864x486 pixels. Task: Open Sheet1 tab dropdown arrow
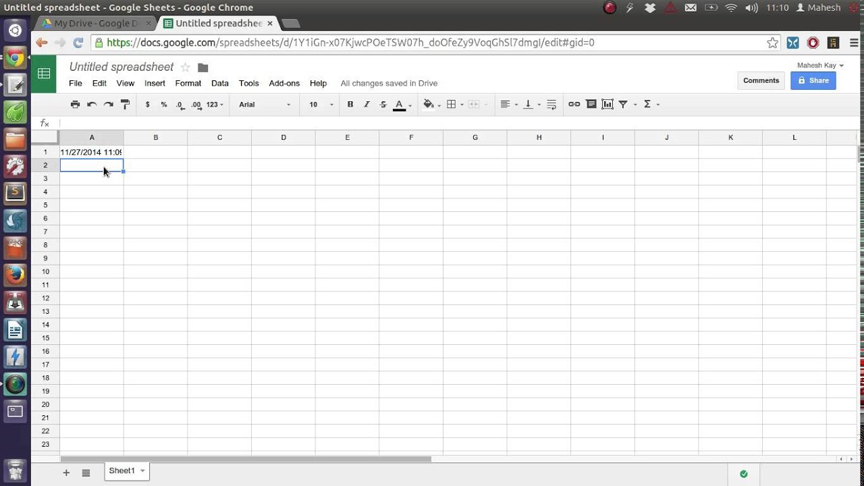pyautogui.click(x=142, y=471)
